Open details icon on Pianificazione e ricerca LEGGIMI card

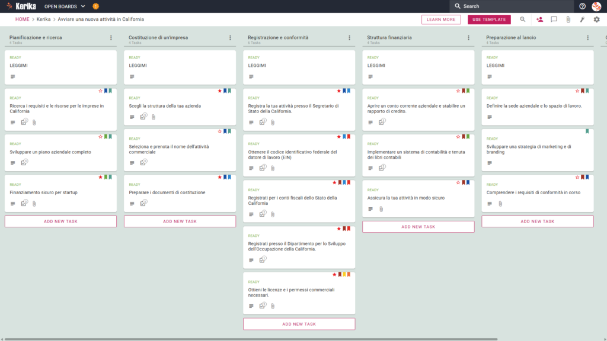[13, 76]
